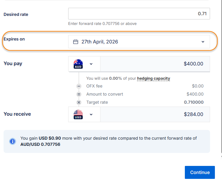
Task: Click the Target rate value 0.710000
Action: 194,102
